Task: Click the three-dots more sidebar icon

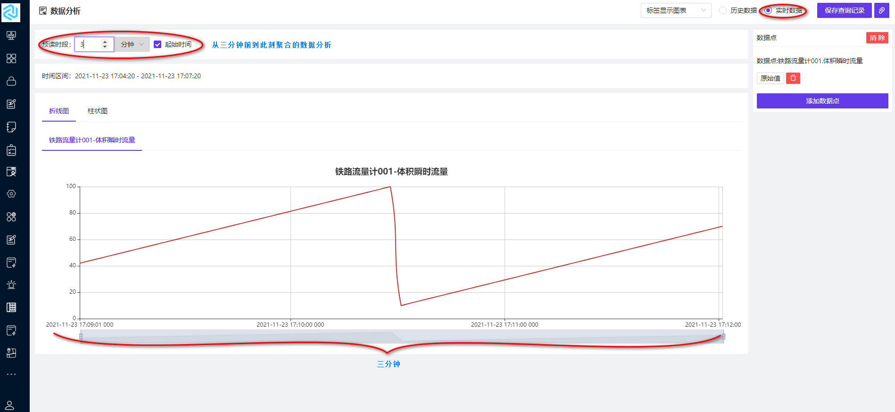Action: pos(11,374)
